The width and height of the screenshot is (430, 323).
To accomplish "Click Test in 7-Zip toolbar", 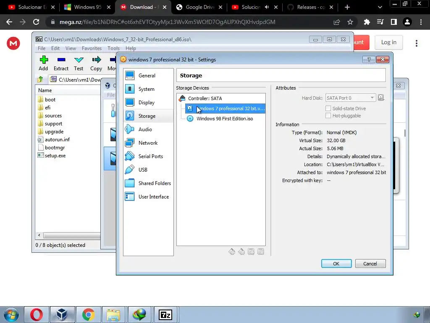I will pyautogui.click(x=79, y=64).
